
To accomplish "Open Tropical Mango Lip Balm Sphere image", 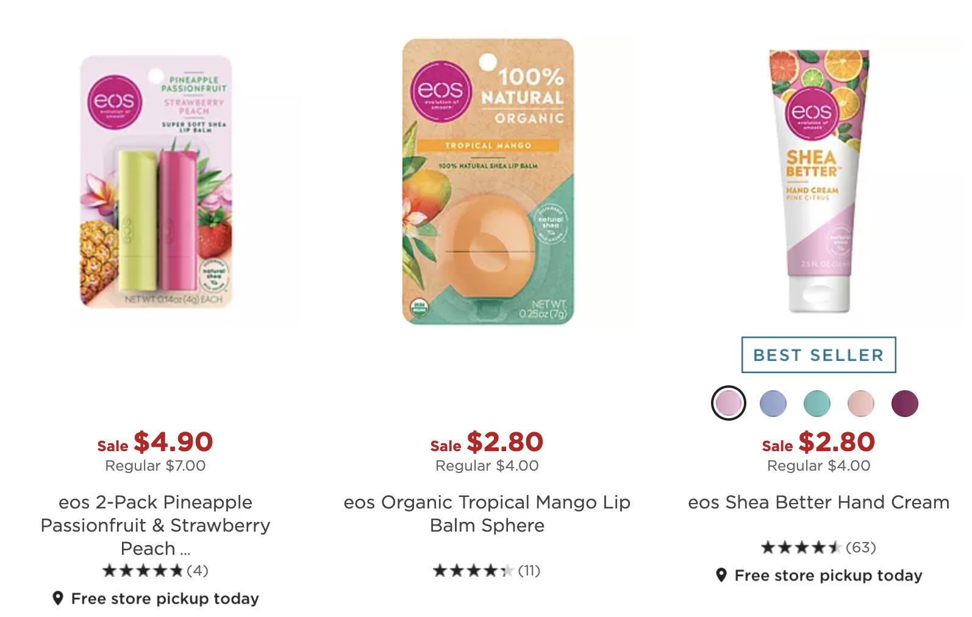I will pyautogui.click(x=488, y=182).
